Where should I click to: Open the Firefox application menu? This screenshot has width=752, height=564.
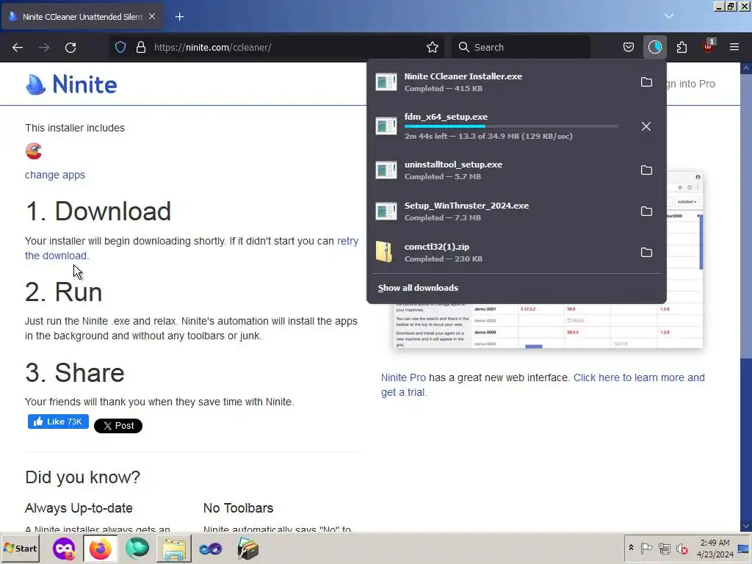734,48
